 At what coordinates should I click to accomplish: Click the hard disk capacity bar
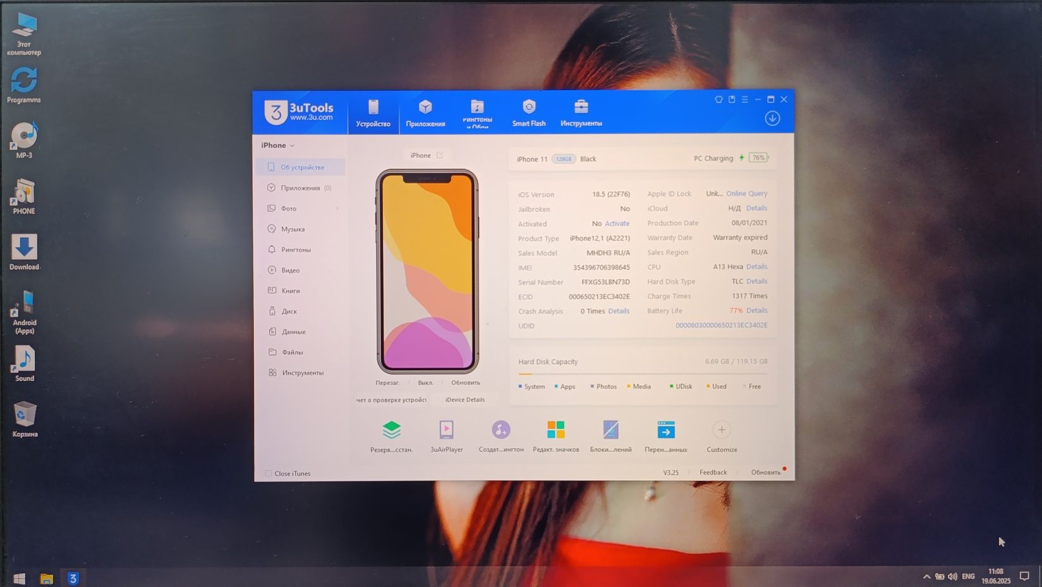point(643,374)
